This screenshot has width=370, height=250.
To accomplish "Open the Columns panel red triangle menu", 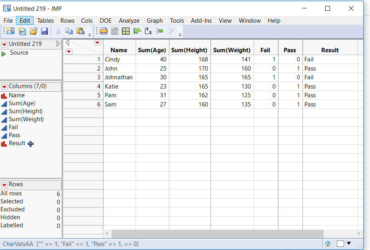I will click(x=4, y=87).
